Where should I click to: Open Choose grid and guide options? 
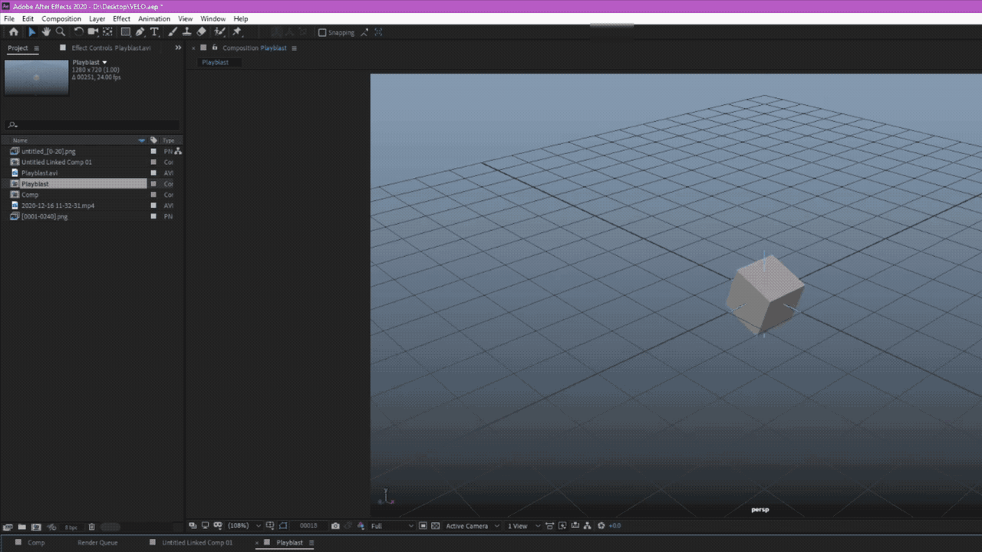tap(270, 526)
